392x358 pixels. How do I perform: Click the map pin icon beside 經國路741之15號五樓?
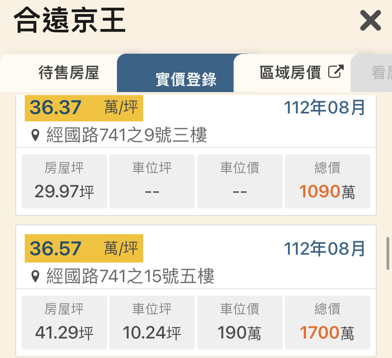(35, 276)
